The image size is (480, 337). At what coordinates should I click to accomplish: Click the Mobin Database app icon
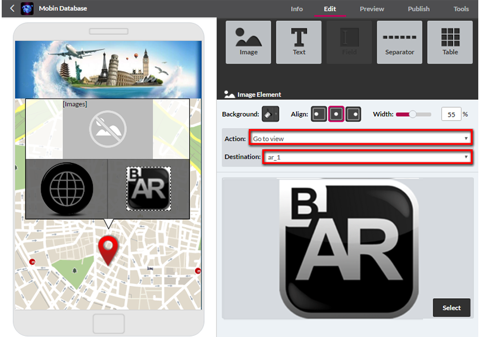27,8
